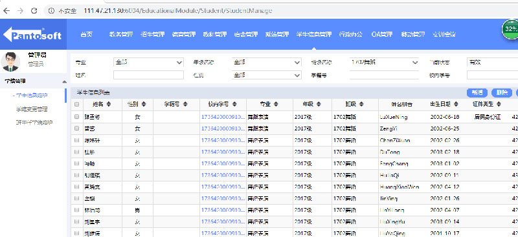Sort by the 性别 column arrows

[144, 104]
